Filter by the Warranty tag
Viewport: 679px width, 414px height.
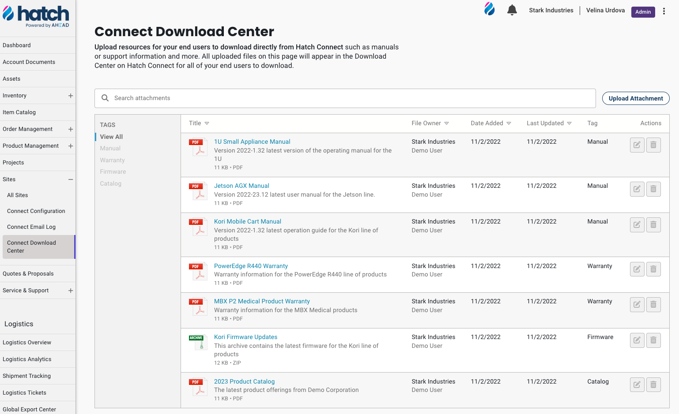pos(112,160)
